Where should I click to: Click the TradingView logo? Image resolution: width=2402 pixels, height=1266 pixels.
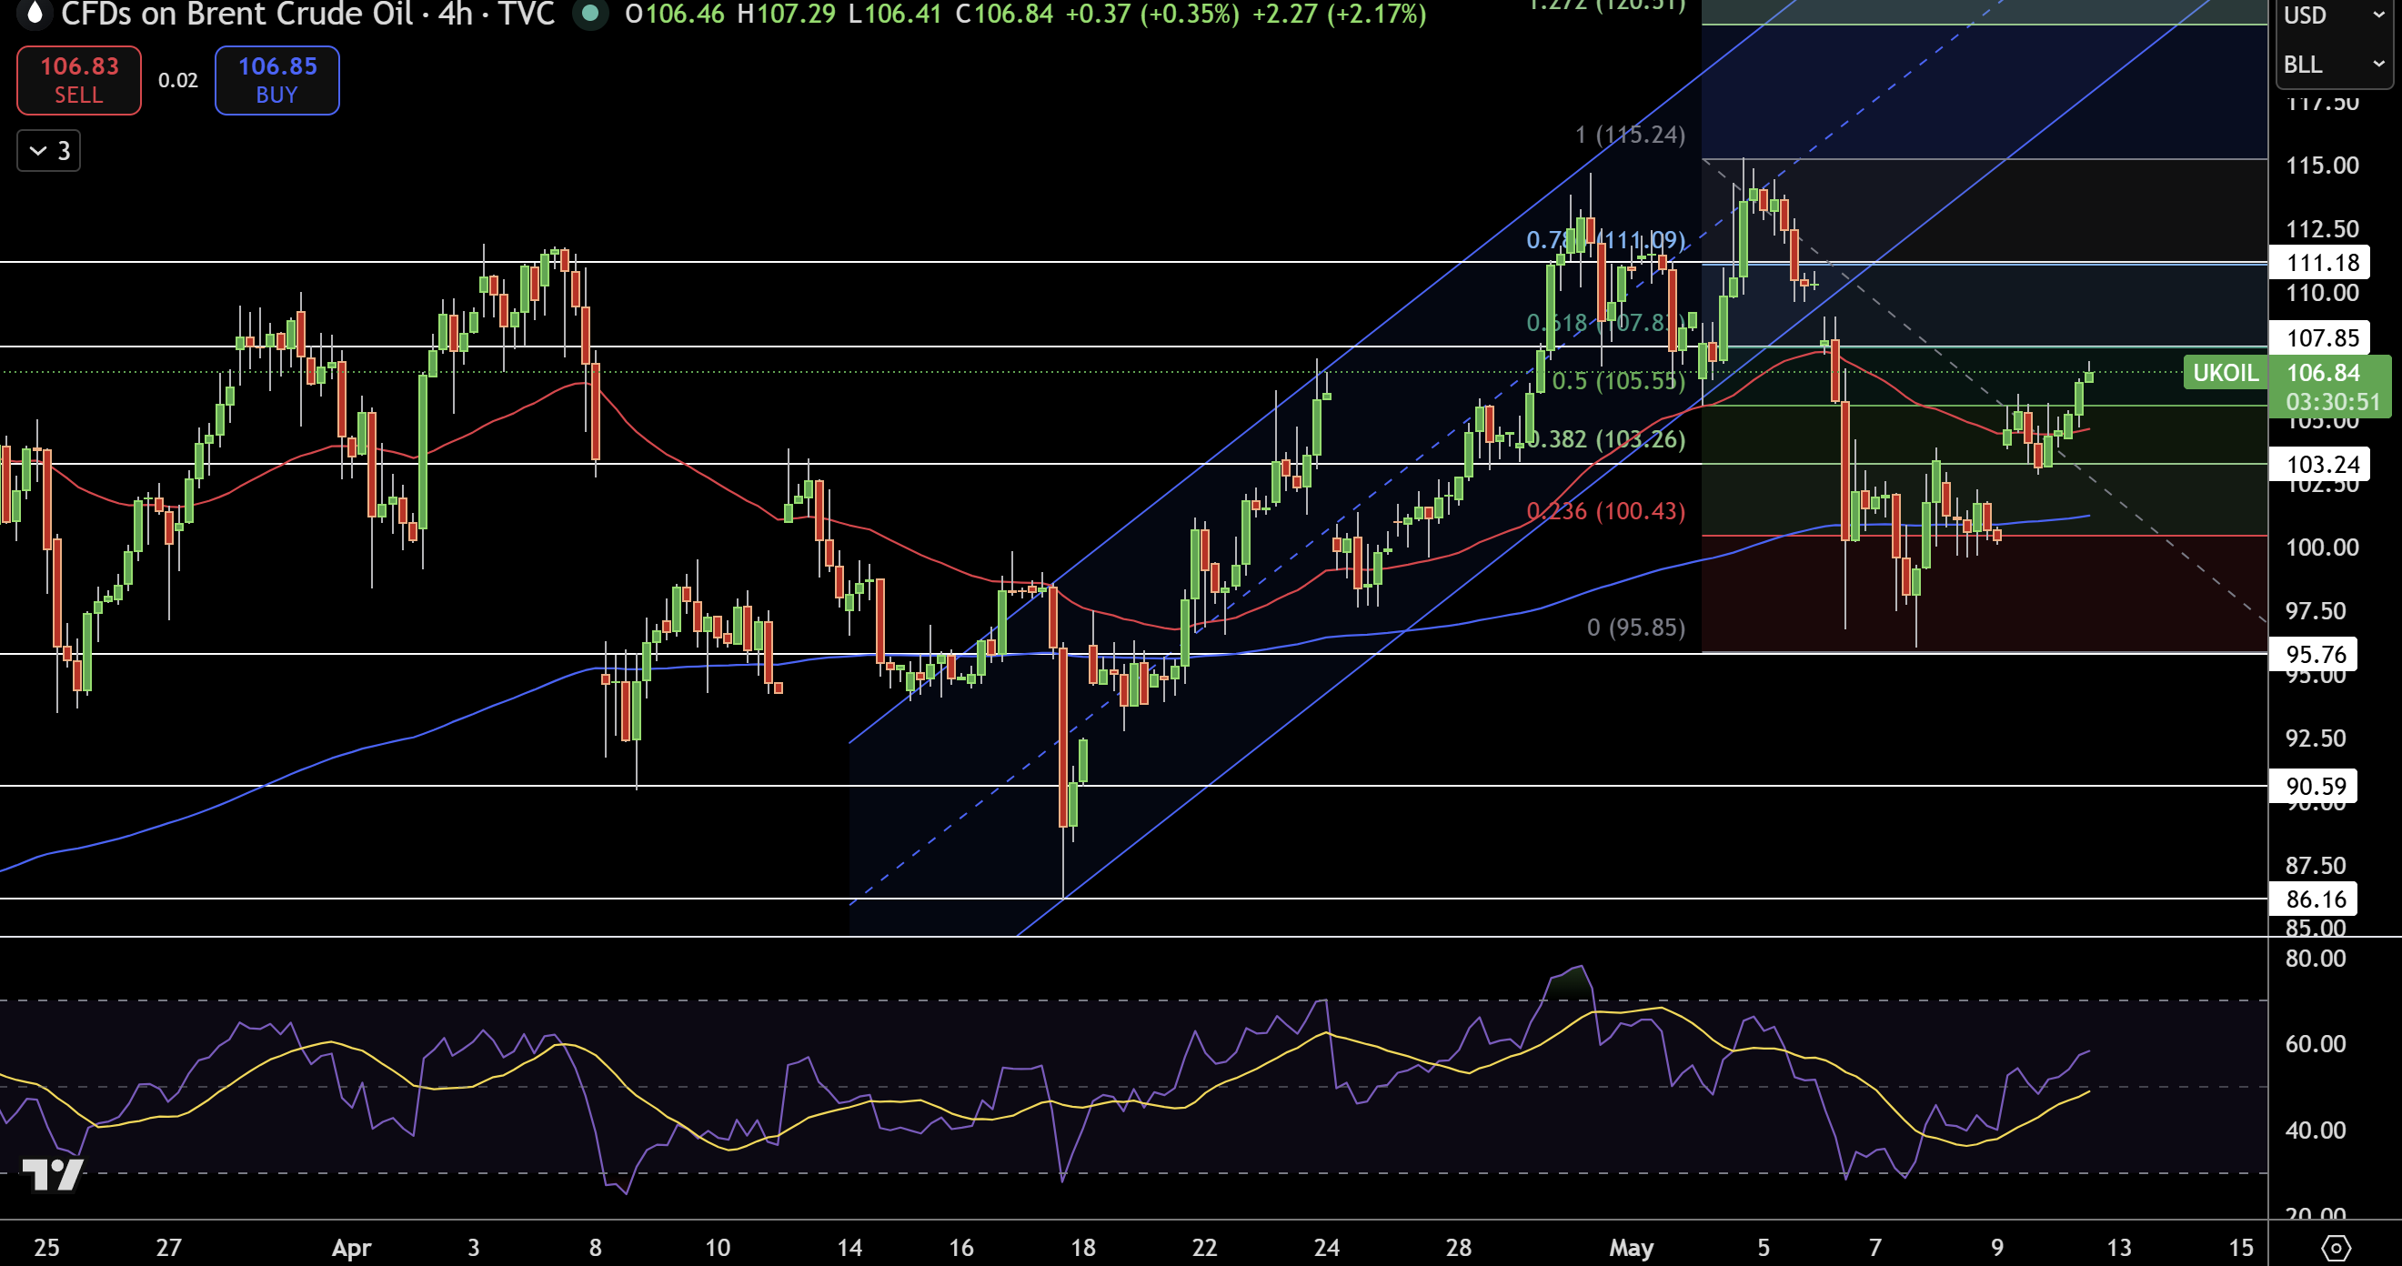tap(53, 1175)
